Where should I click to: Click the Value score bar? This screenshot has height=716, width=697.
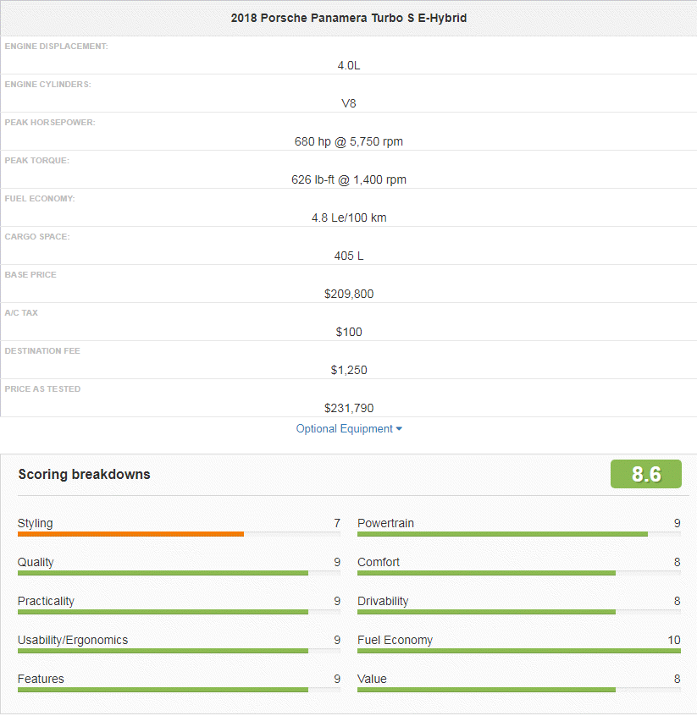pos(486,690)
